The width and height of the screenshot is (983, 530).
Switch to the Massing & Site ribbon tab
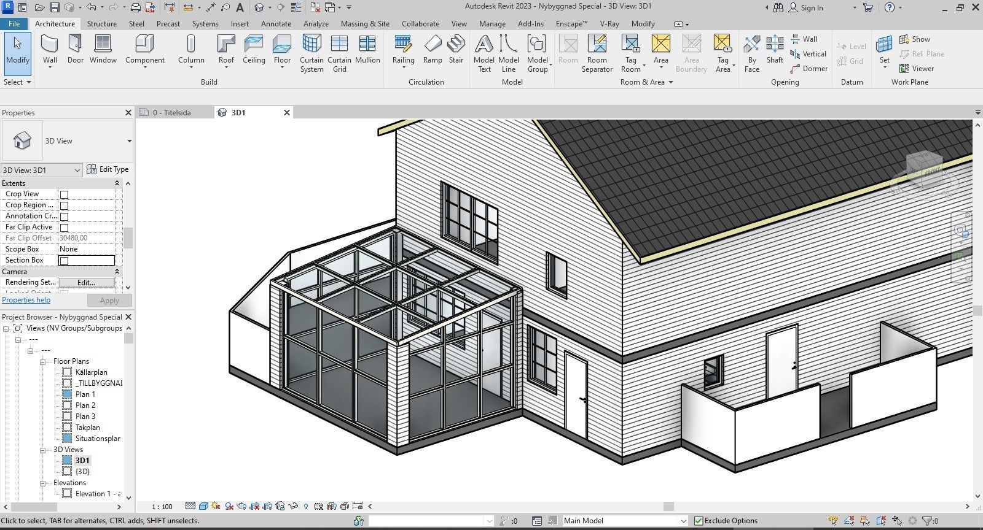pos(365,24)
